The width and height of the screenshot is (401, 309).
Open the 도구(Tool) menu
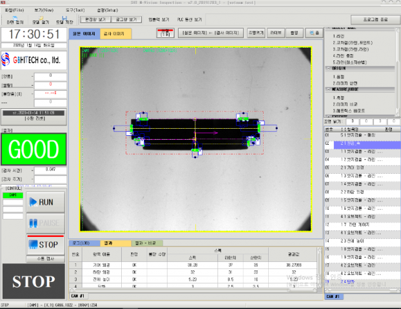click(x=75, y=10)
